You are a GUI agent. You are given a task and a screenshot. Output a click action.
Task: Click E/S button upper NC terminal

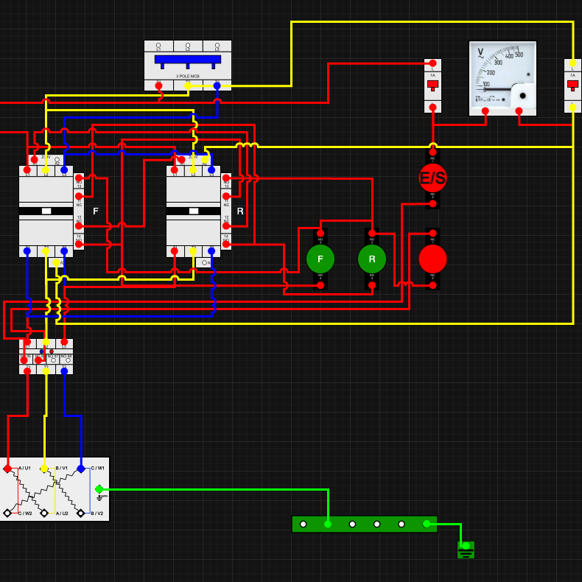(432, 152)
